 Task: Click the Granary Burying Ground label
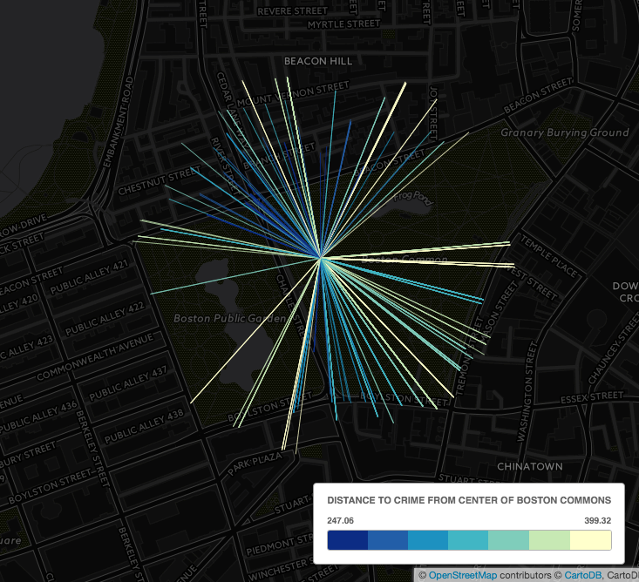pos(564,132)
